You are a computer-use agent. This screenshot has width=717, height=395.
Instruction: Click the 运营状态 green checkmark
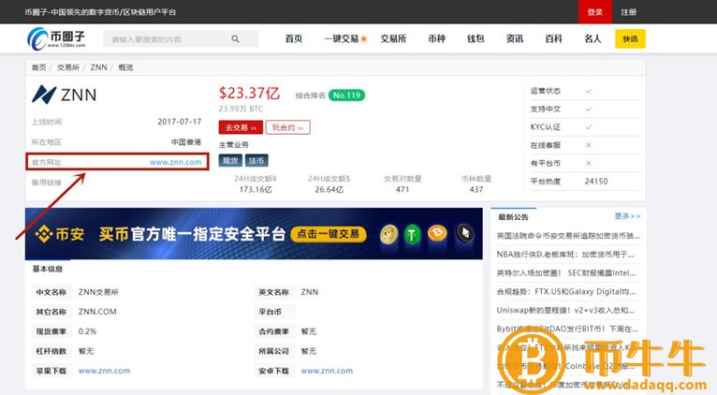coord(589,91)
